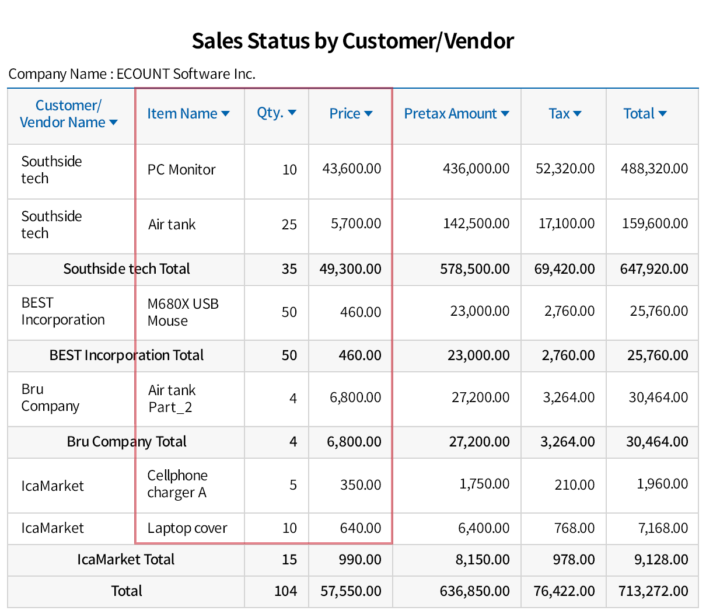Click the Cellphone charger A row
The image size is (706, 614).
[x=177, y=484]
